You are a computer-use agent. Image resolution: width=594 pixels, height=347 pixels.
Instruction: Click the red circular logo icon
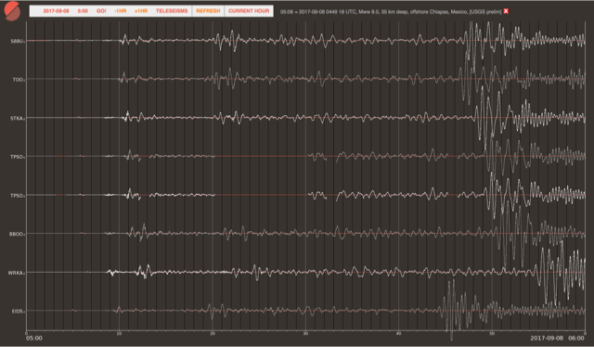[12, 11]
